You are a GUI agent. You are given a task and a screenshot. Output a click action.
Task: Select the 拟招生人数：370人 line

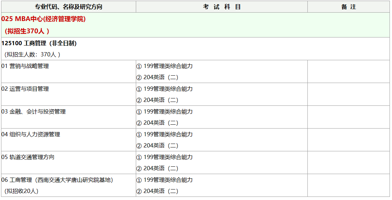(x=32, y=54)
